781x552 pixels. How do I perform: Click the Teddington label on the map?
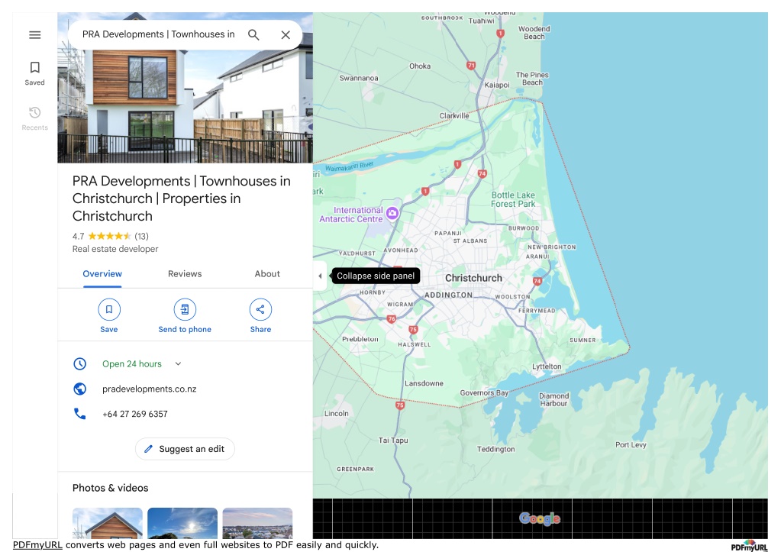click(x=496, y=450)
